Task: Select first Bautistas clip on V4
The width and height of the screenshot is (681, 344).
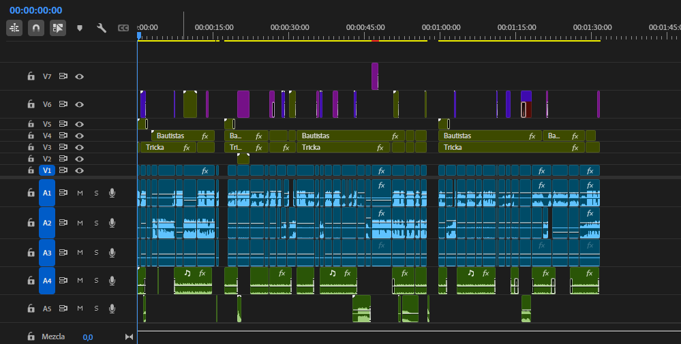Action: coord(183,136)
